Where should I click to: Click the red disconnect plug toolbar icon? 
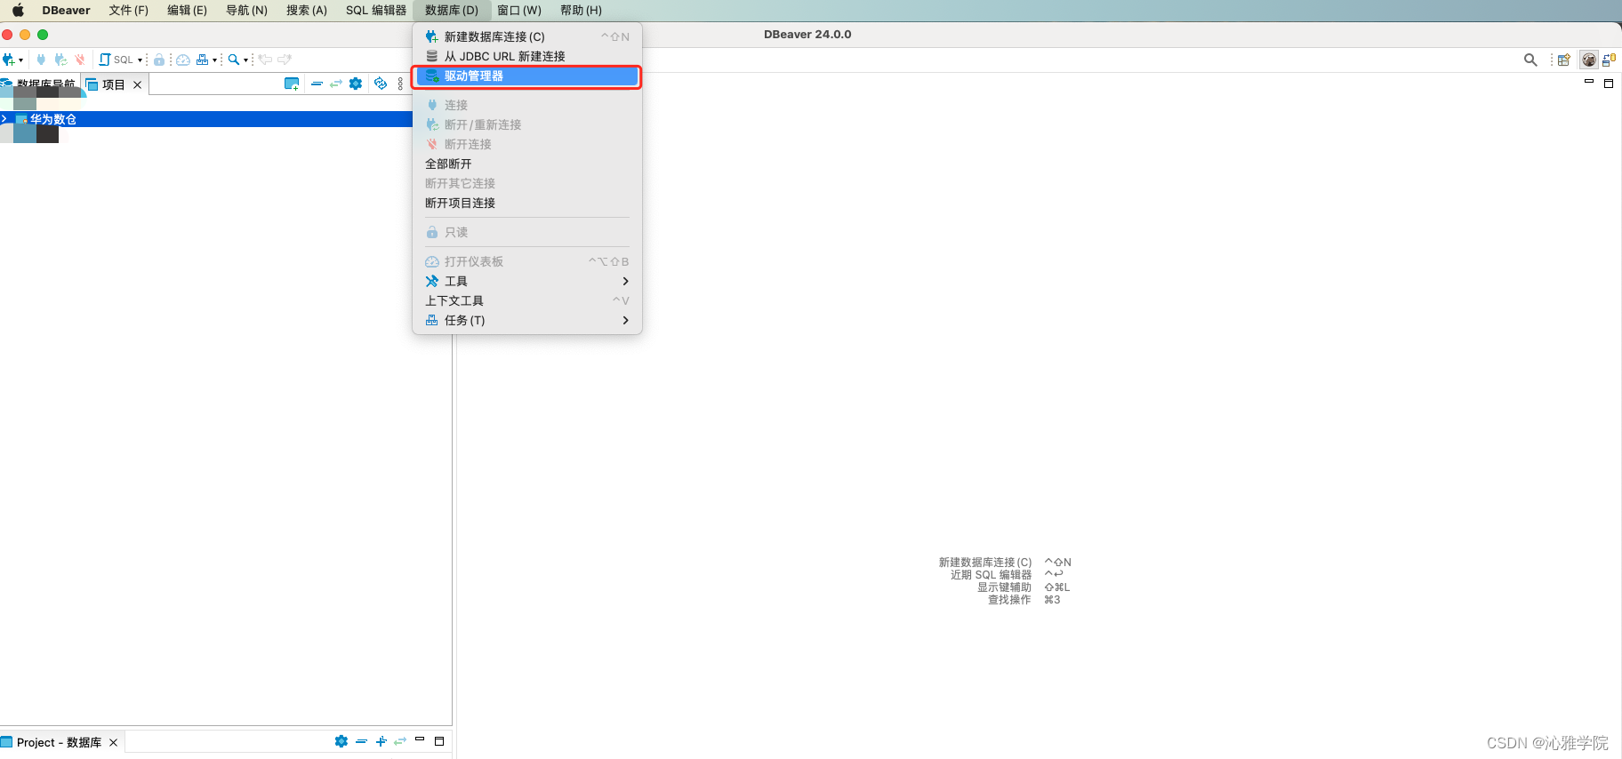coord(80,60)
